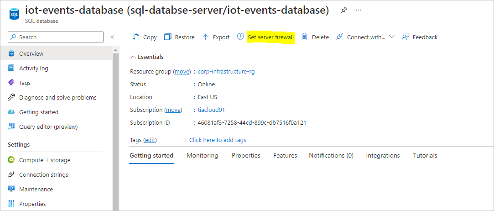The image size is (494, 211).
Task: Click the firewall shield icon
Action: click(x=240, y=37)
